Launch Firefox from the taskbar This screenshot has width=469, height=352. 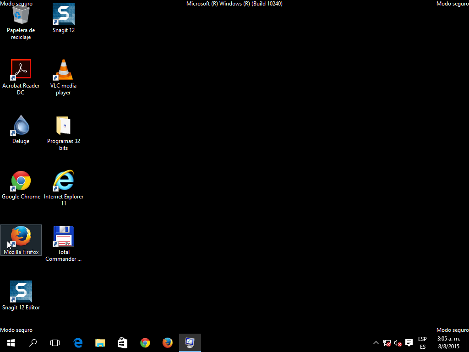(x=168, y=343)
